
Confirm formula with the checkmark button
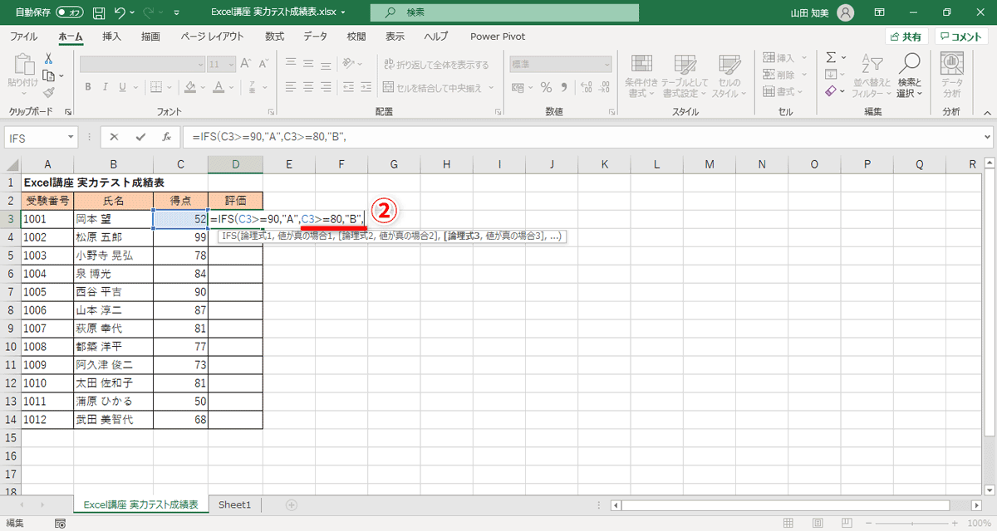point(138,137)
